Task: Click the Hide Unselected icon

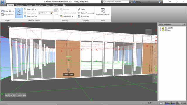Action: point(61,13)
